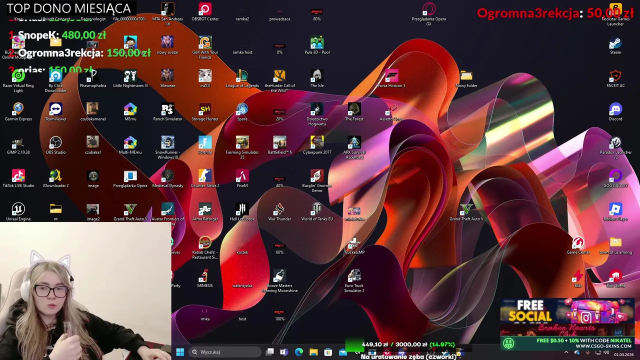Image resolution: width=640 pixels, height=360 pixels.
Task: Open the Task View taskbar button
Action: 269,352
